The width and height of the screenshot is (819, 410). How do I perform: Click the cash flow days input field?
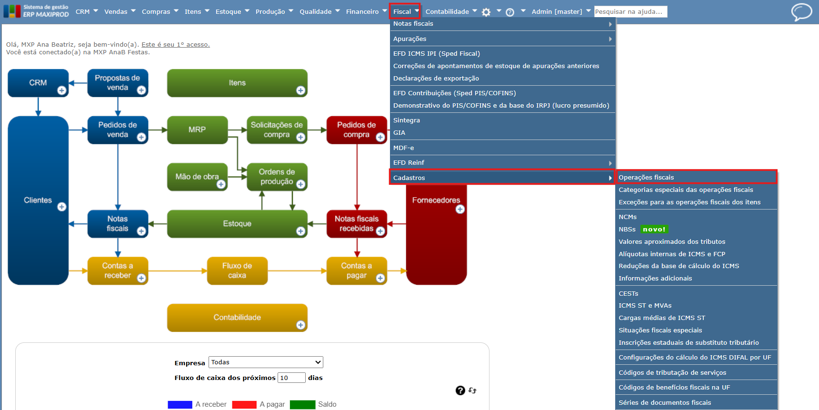pyautogui.click(x=291, y=378)
